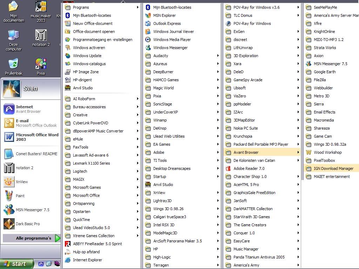Expand Bureau-accessoires submenu
This screenshot has width=359, height=269.
[102, 107]
